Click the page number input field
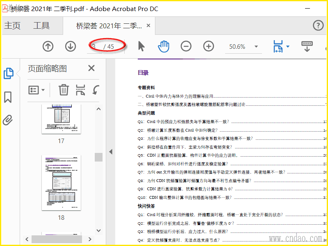328x246 pixels. pos(95,46)
